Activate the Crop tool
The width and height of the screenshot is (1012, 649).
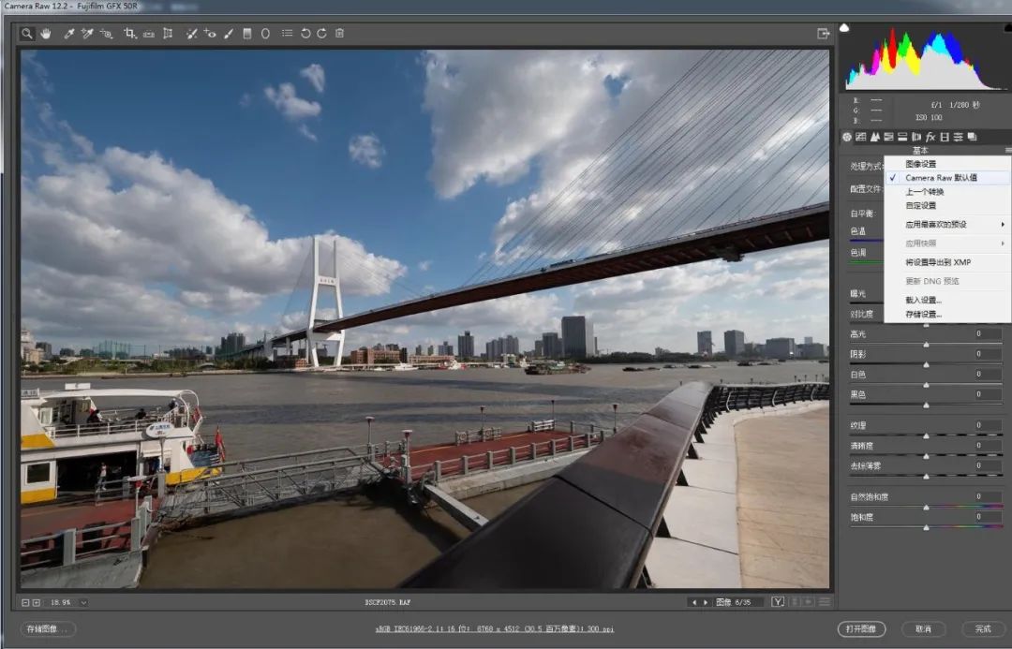click(130, 34)
